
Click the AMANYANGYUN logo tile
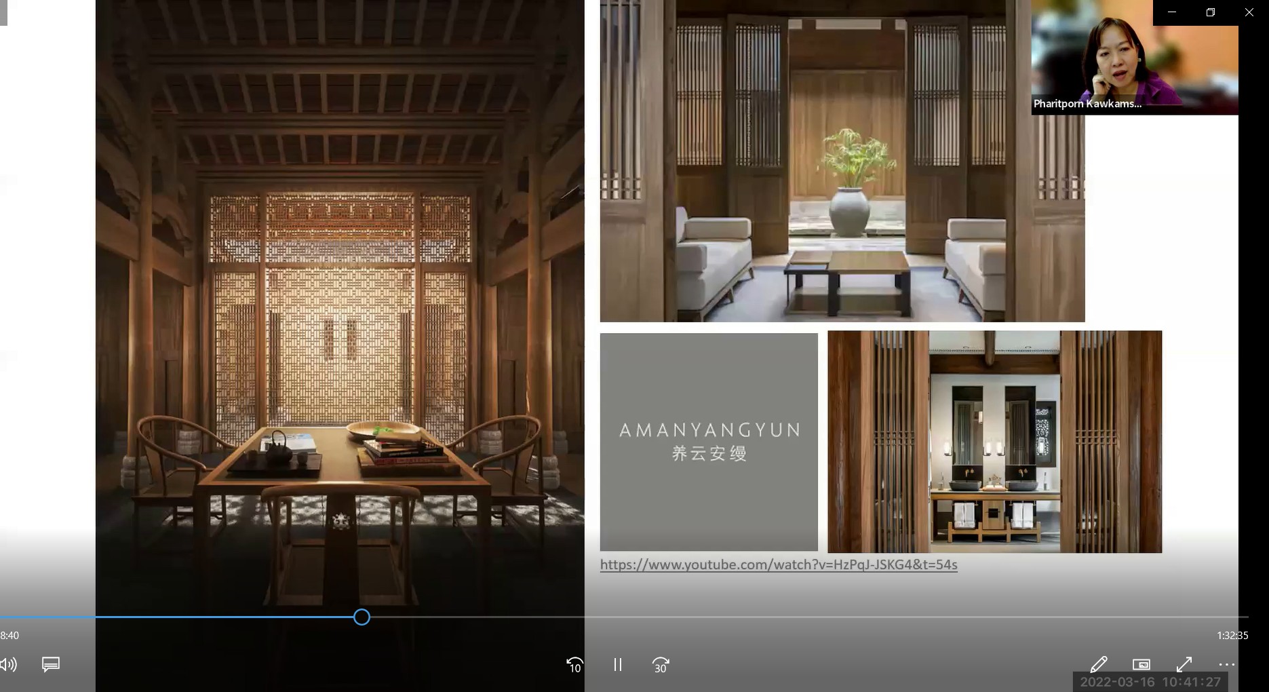709,442
